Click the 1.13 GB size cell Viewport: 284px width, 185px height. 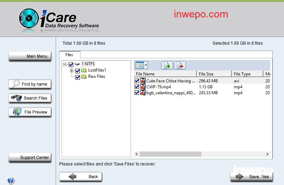click(x=206, y=87)
